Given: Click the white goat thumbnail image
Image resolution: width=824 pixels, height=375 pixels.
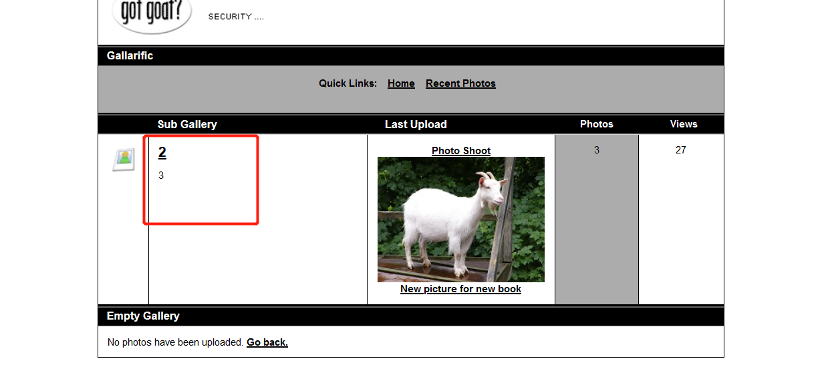Looking at the screenshot, I should click(461, 220).
